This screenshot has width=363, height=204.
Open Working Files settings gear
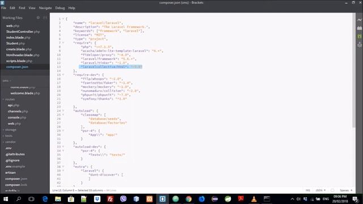click(x=38, y=18)
